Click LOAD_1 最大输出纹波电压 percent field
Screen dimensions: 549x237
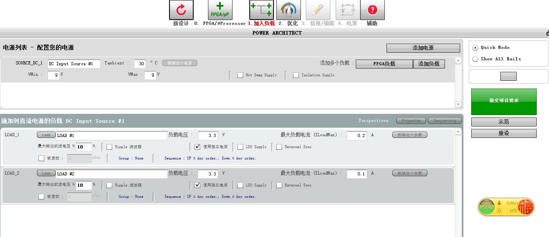(84, 147)
